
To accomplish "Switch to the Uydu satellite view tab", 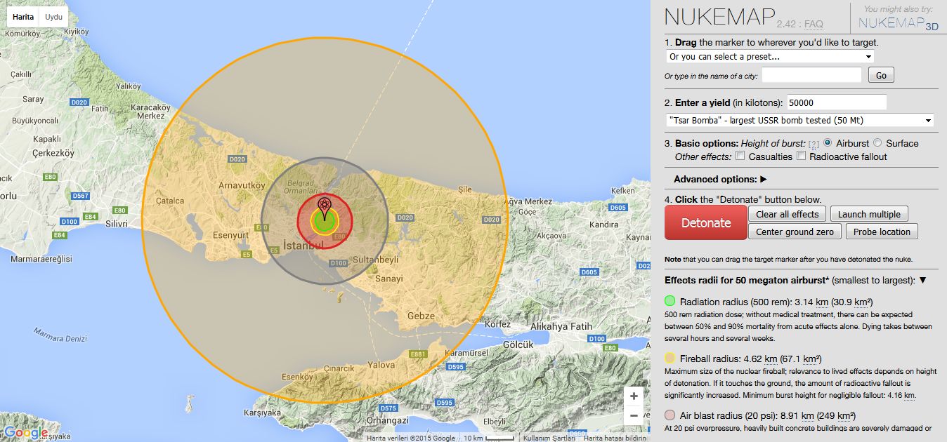I will point(54,16).
